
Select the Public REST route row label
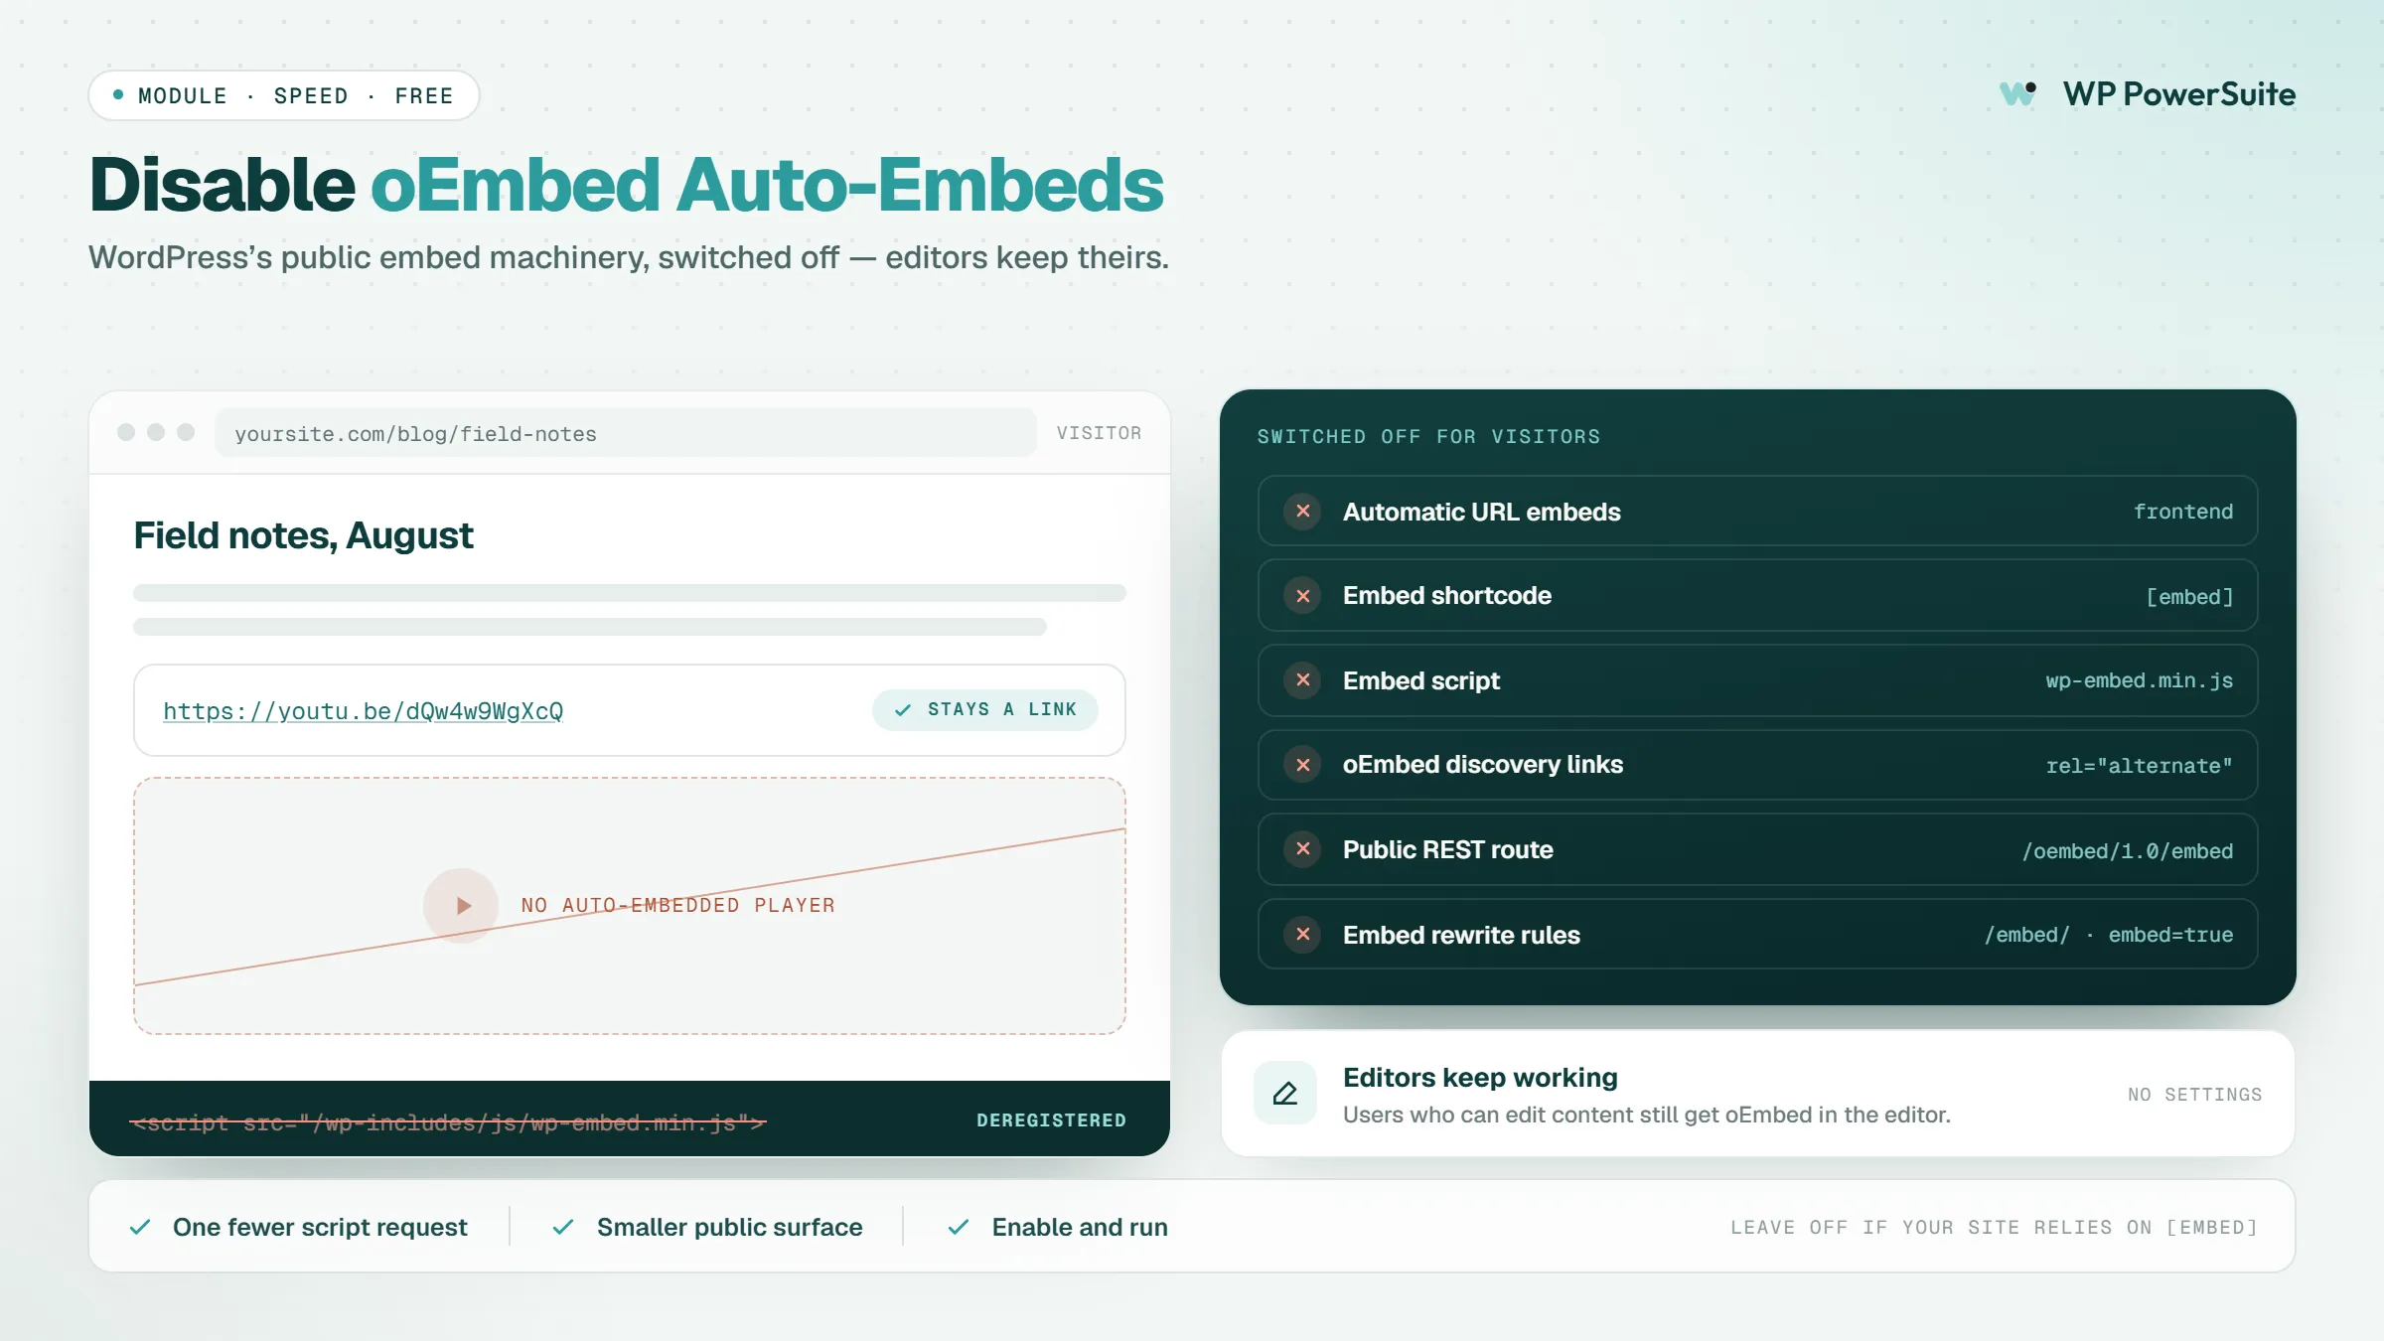[1448, 849]
